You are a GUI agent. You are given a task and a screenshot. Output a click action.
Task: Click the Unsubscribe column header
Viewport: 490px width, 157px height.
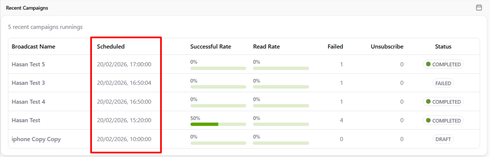tap(387, 47)
